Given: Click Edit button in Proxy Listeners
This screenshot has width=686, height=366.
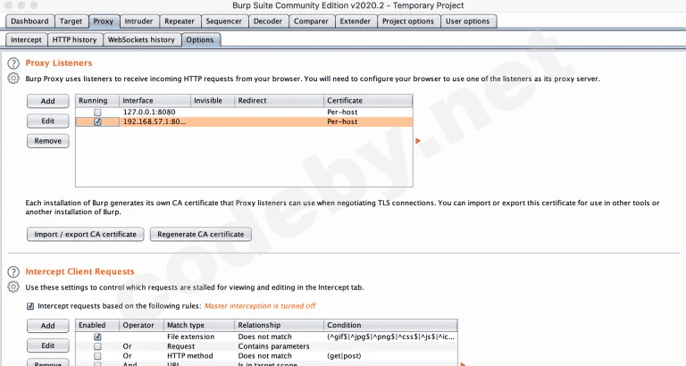Looking at the screenshot, I should click(47, 121).
